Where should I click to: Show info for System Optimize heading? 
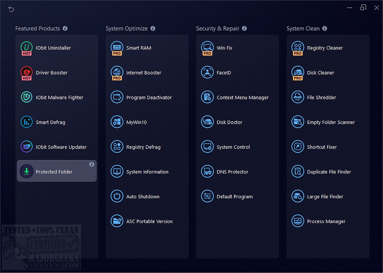pos(153,28)
